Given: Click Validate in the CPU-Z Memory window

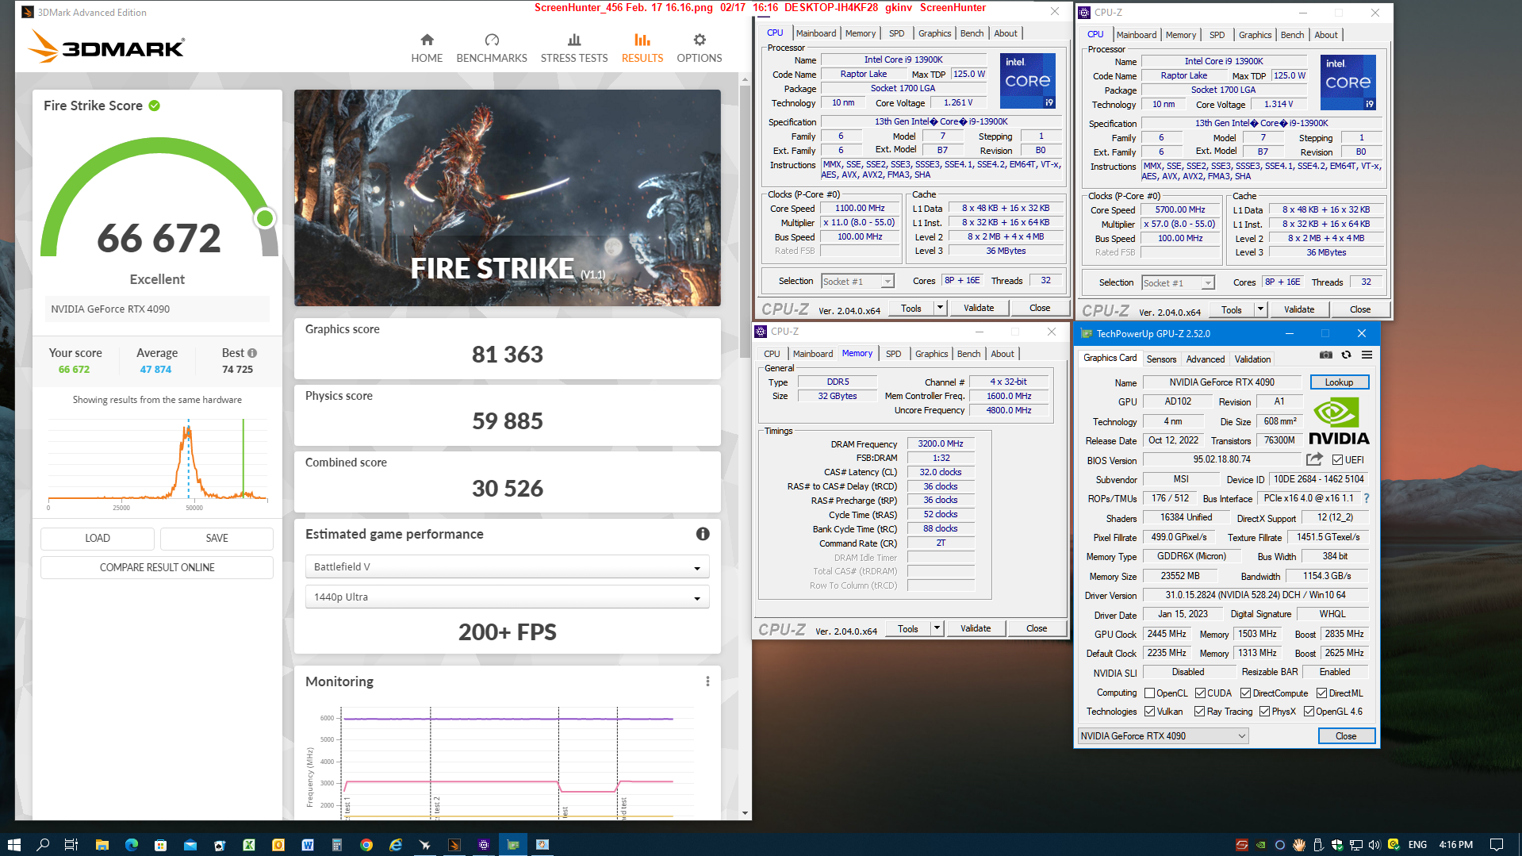Looking at the screenshot, I should 976,628.
